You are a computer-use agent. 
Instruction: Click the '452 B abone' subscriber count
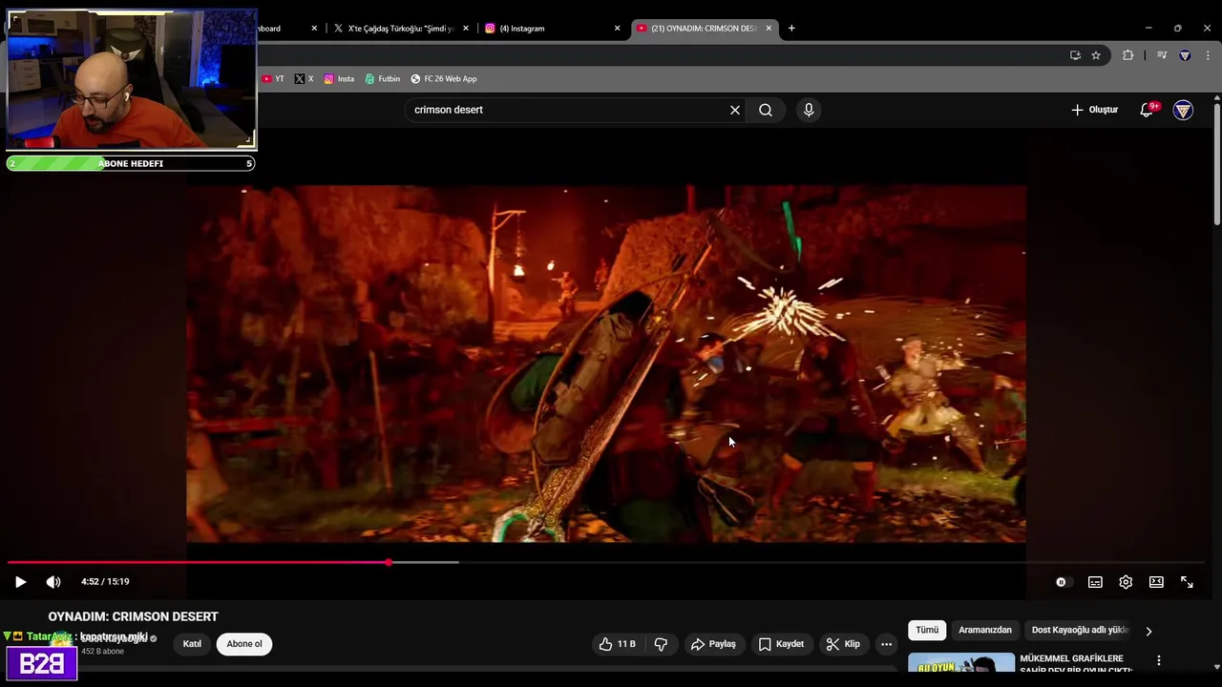point(102,652)
